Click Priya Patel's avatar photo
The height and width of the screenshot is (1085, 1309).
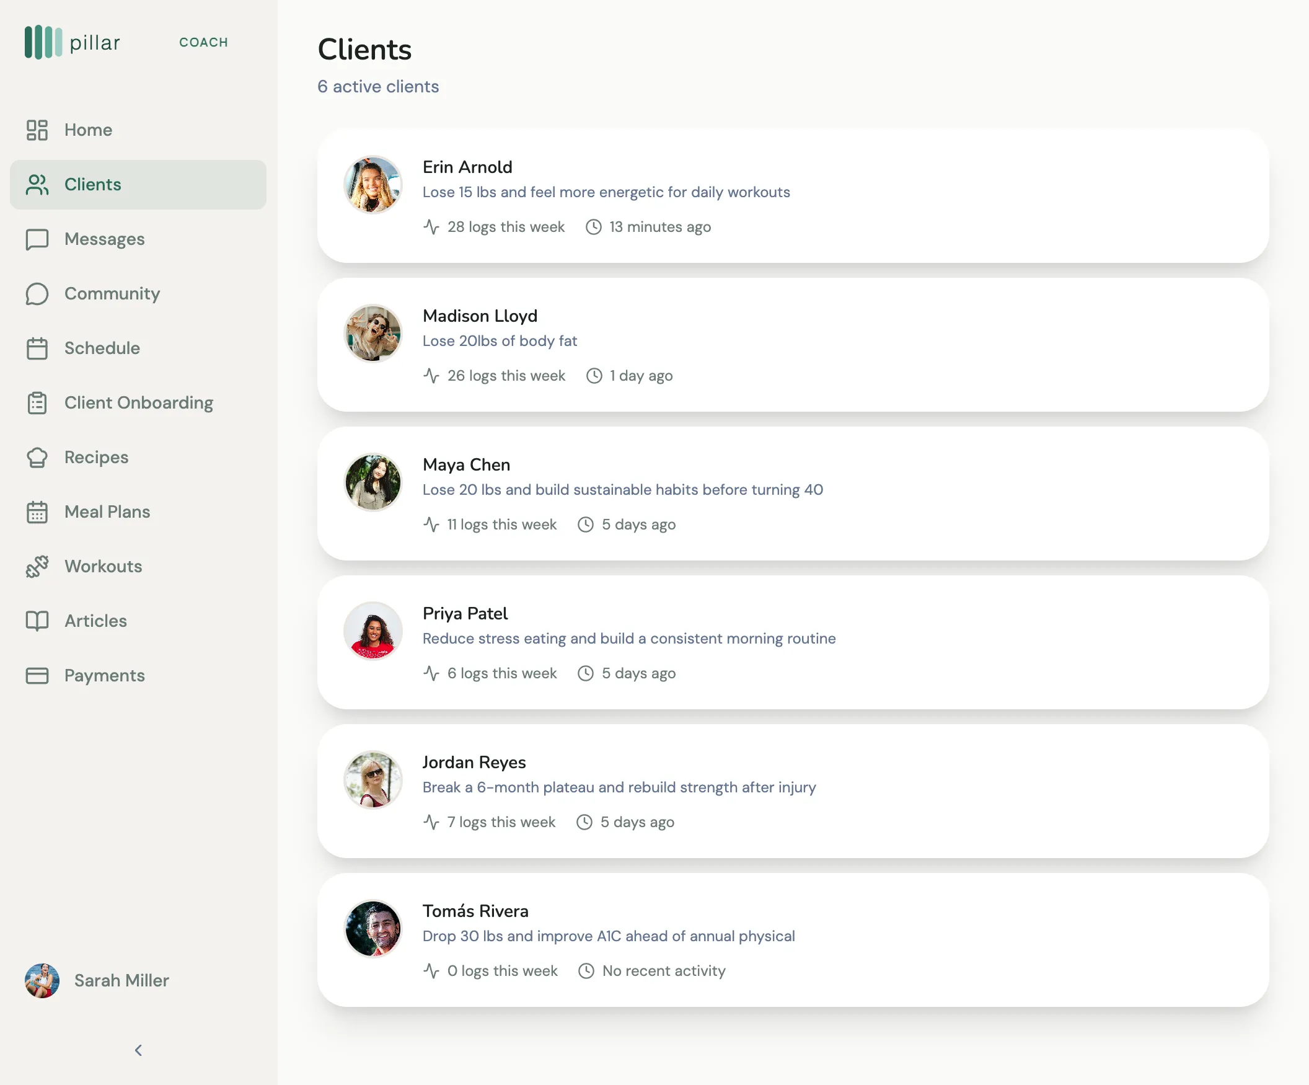click(372, 631)
